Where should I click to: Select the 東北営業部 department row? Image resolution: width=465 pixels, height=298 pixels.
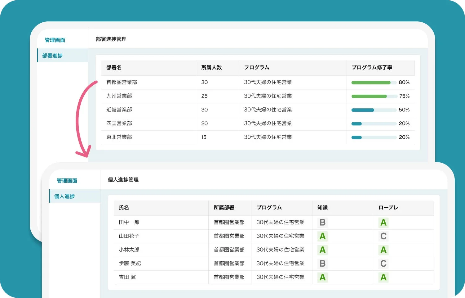119,137
